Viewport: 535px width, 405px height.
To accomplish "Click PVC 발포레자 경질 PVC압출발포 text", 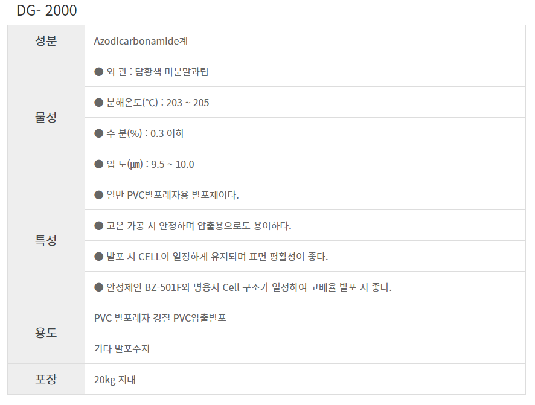I will (160, 318).
